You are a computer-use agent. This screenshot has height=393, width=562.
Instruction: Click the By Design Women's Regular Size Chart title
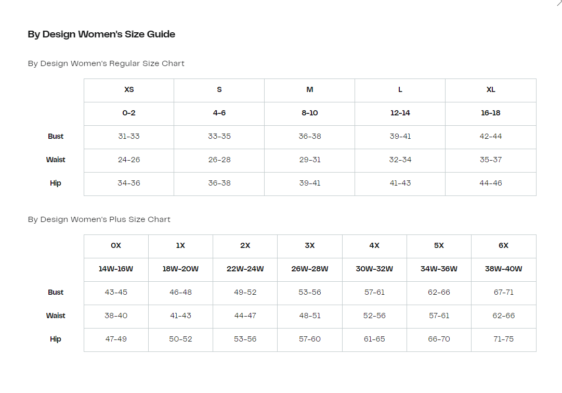pos(106,63)
